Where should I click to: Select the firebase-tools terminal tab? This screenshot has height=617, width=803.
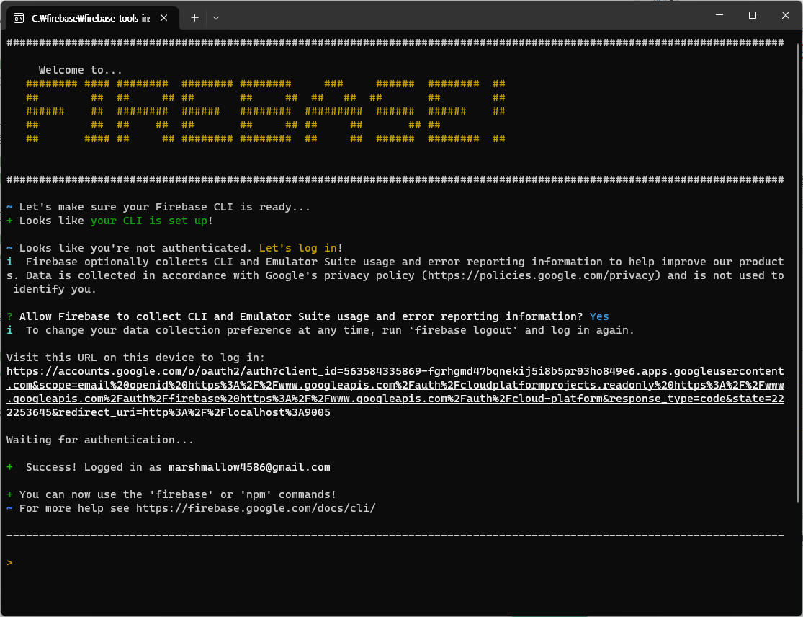tap(91, 18)
